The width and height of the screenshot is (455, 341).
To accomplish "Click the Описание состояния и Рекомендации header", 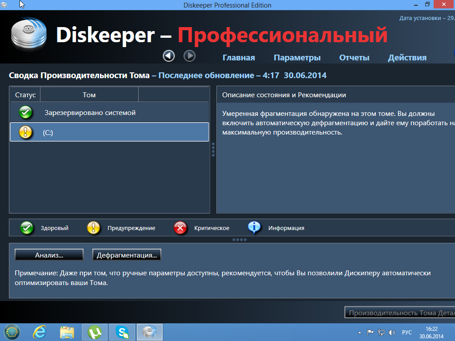I will 284,95.
